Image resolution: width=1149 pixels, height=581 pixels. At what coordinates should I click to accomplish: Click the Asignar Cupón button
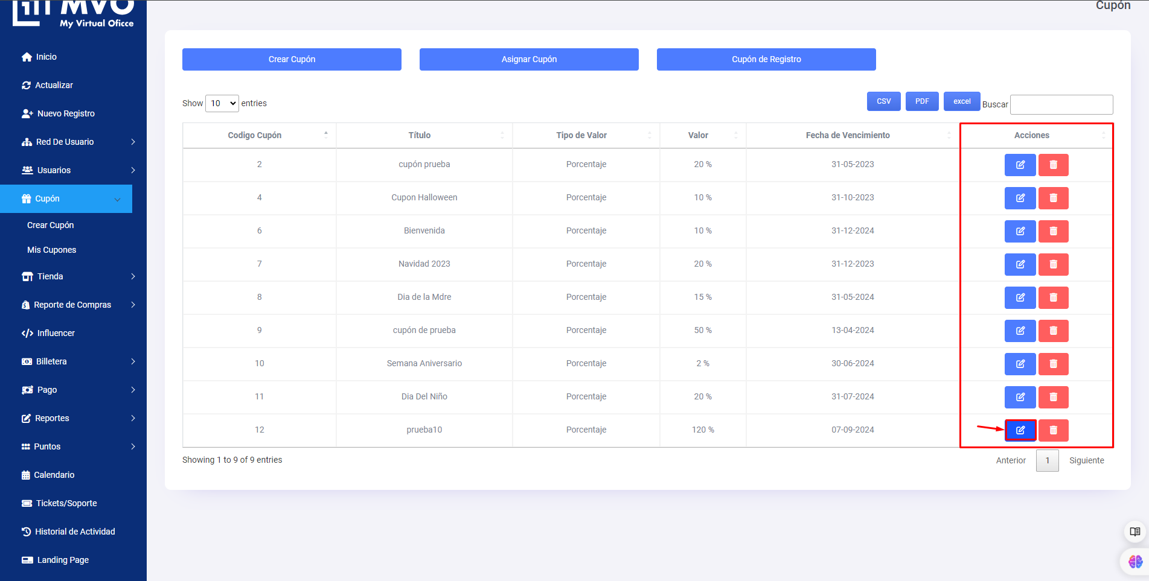529,59
